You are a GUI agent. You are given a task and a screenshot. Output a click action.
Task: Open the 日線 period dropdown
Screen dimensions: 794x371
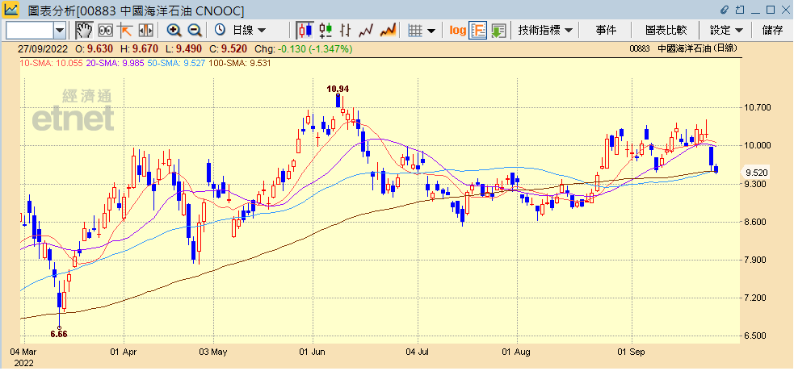click(x=249, y=30)
